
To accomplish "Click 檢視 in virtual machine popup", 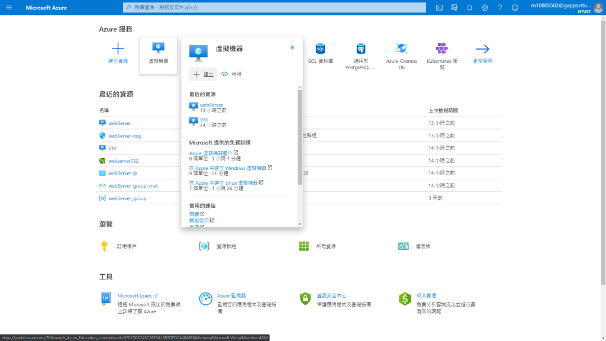I will pyautogui.click(x=231, y=74).
